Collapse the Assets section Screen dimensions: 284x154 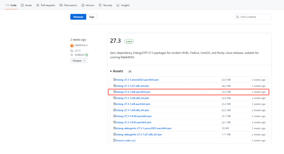click(116, 71)
